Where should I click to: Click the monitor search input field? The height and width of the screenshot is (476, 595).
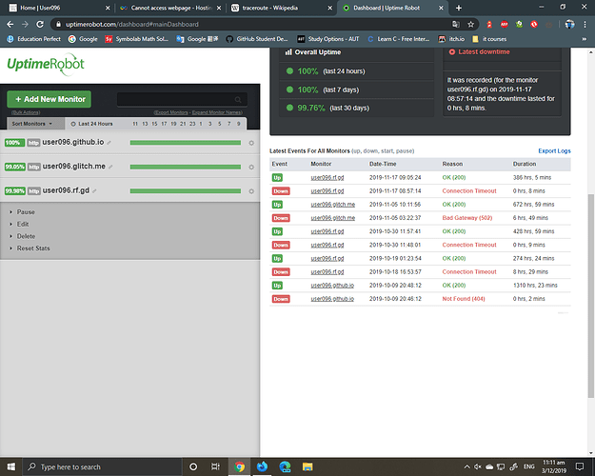(176, 99)
